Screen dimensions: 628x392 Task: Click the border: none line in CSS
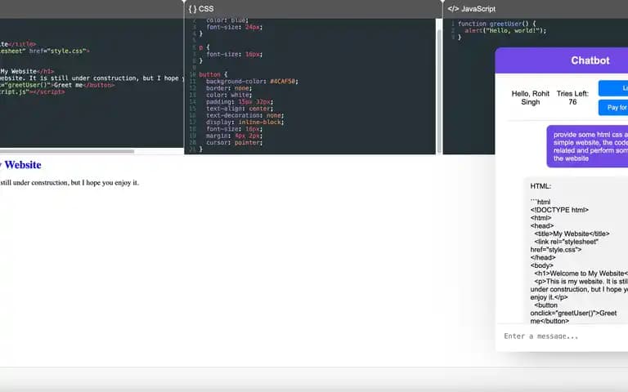pyautogui.click(x=229, y=88)
